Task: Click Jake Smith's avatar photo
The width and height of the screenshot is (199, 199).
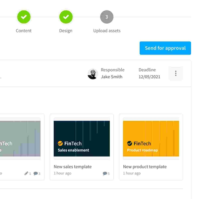Action: click(93, 74)
